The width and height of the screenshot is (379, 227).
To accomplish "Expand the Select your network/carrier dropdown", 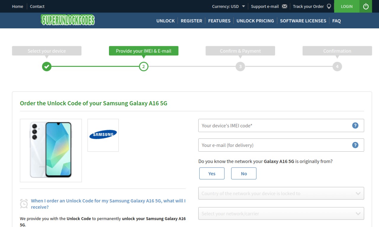I will coord(281,213).
